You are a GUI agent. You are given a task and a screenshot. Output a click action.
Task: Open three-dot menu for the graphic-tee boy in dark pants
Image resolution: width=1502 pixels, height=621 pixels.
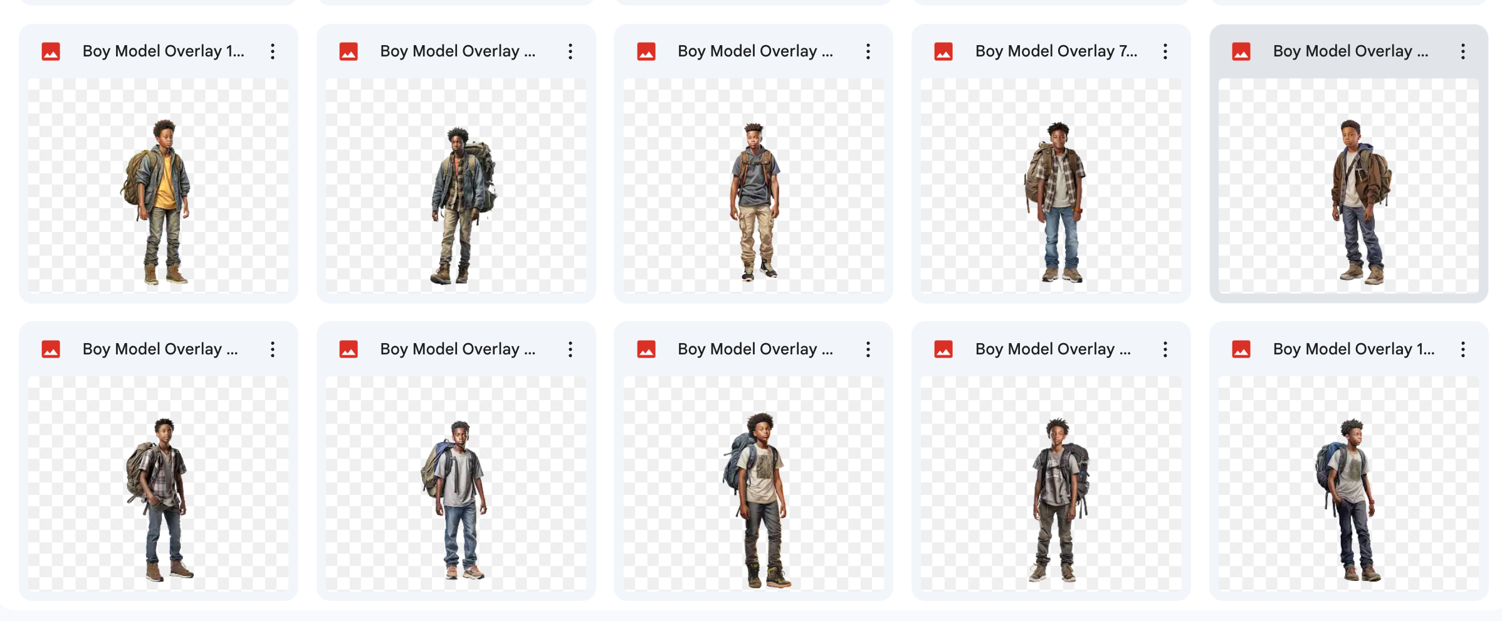click(x=868, y=349)
